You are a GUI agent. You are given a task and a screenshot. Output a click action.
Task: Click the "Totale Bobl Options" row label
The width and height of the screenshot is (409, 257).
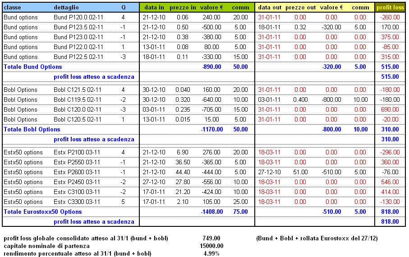pyautogui.click(x=32, y=129)
